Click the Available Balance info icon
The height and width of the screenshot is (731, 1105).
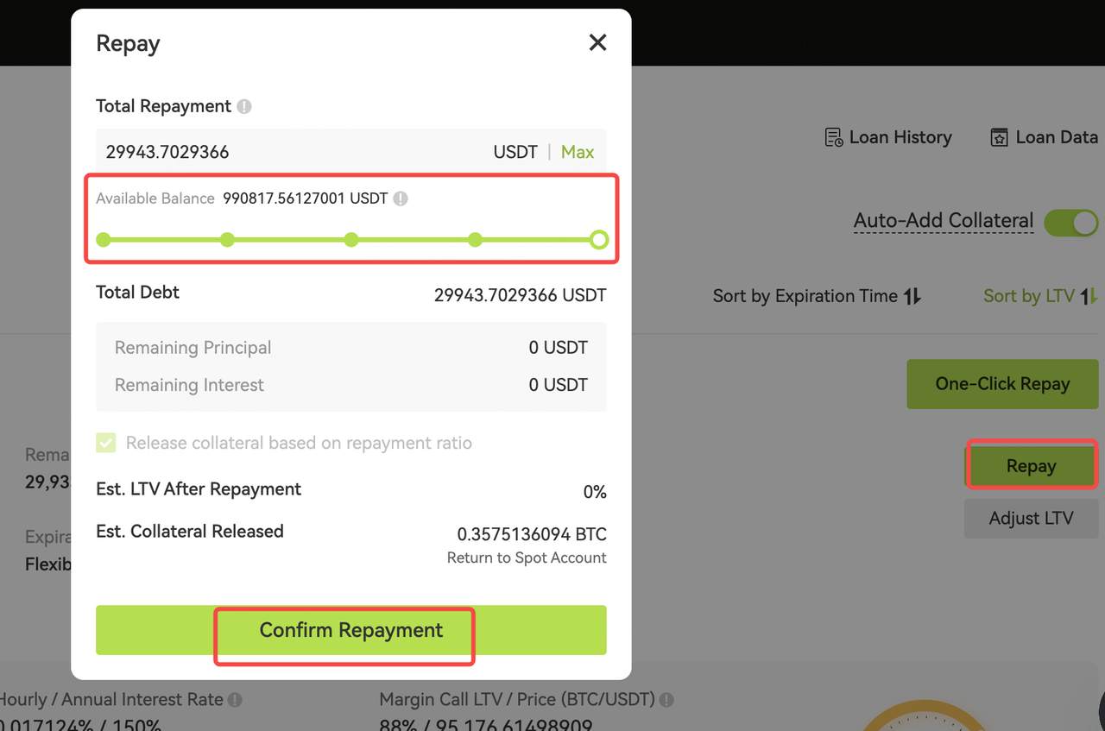[x=401, y=199]
